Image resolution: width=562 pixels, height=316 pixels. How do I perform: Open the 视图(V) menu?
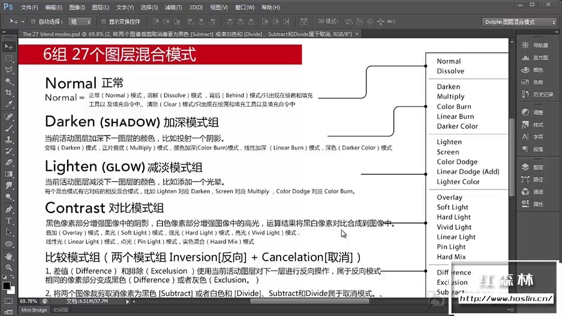pyautogui.click(x=219, y=7)
